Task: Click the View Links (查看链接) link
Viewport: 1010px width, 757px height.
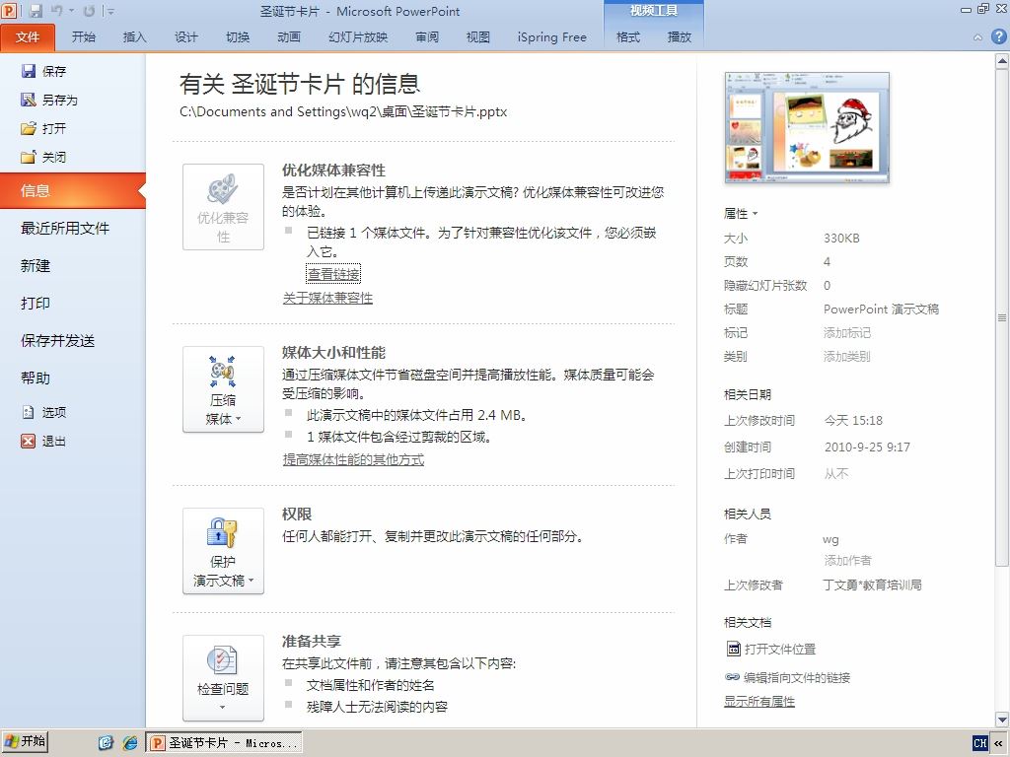Action: tap(333, 274)
